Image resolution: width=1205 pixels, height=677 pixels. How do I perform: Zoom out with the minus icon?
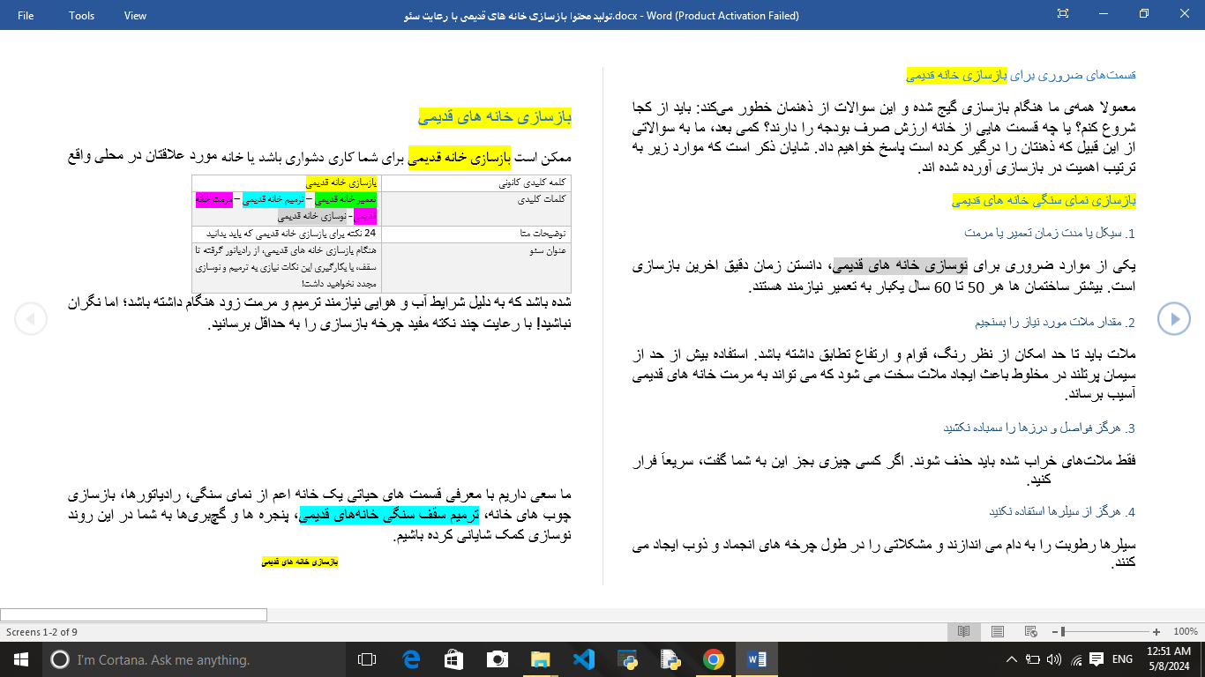(1055, 631)
